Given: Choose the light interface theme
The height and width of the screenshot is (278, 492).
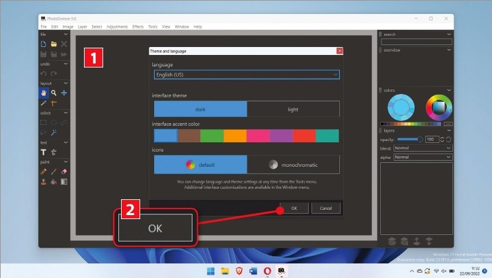Looking at the screenshot, I should [293, 109].
